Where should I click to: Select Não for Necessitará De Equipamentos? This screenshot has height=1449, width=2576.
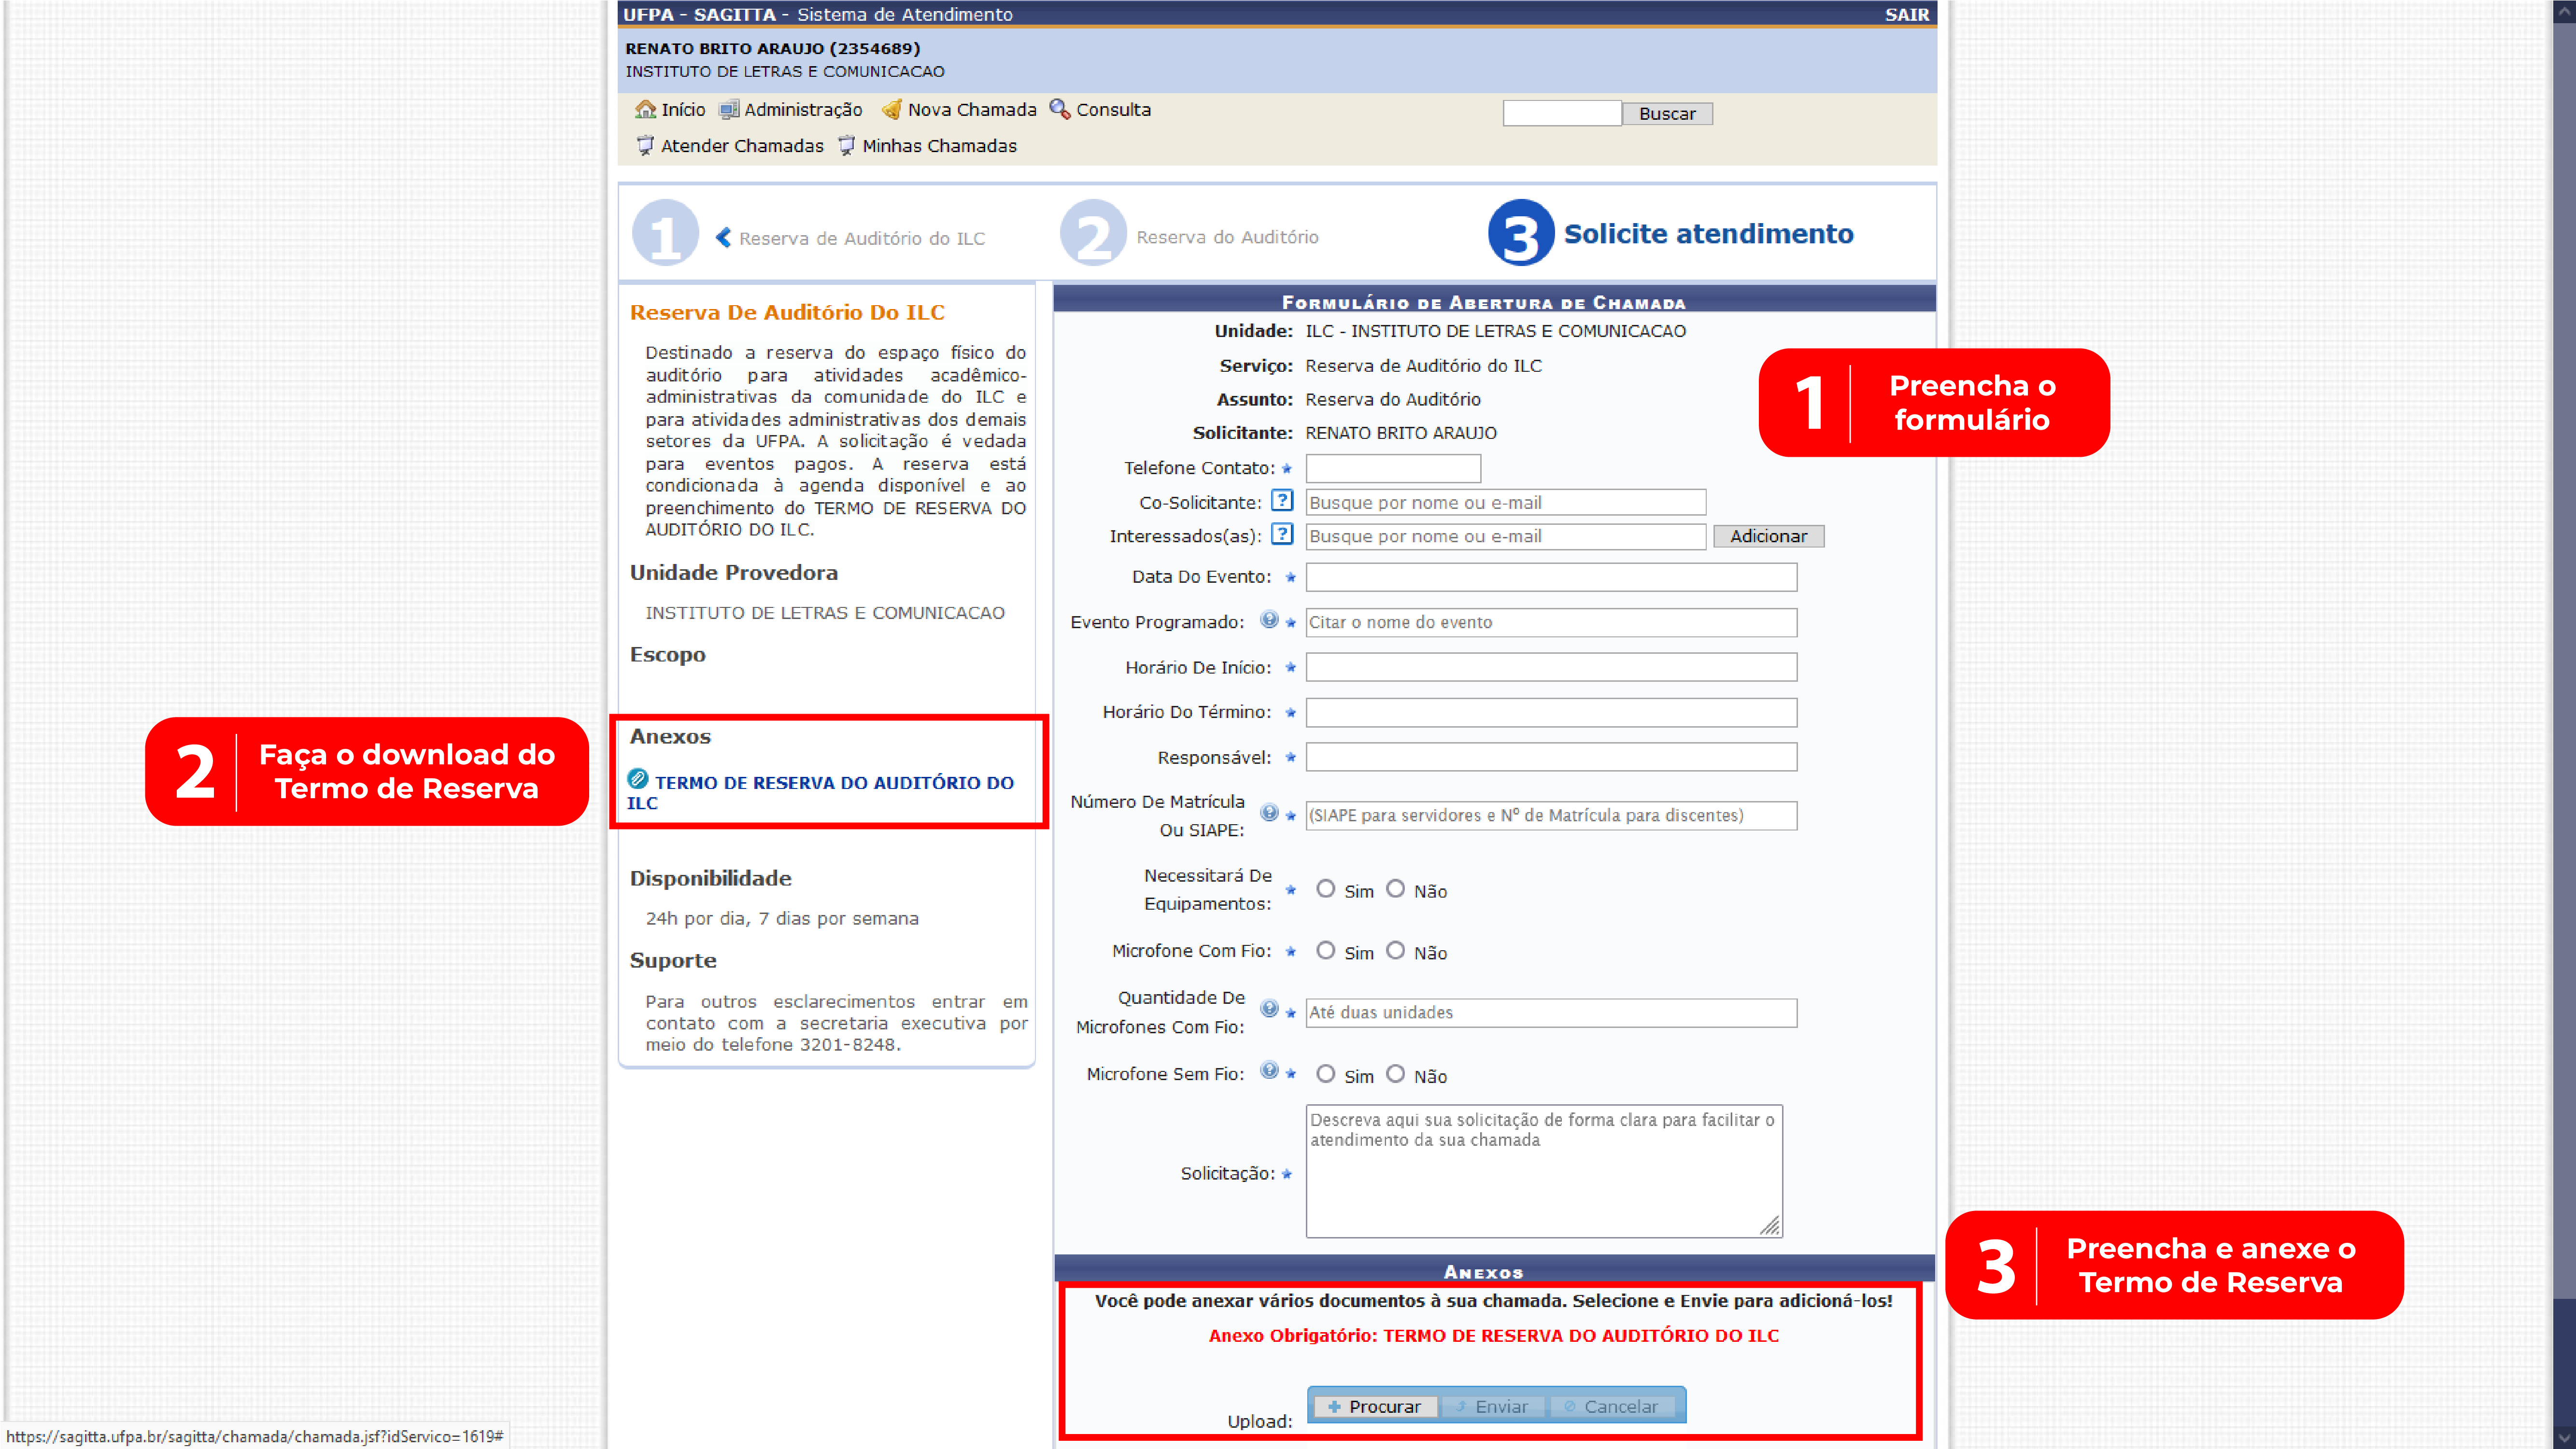[x=1395, y=889]
